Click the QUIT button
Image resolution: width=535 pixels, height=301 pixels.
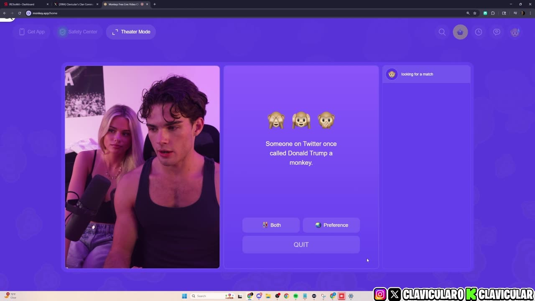point(301,245)
